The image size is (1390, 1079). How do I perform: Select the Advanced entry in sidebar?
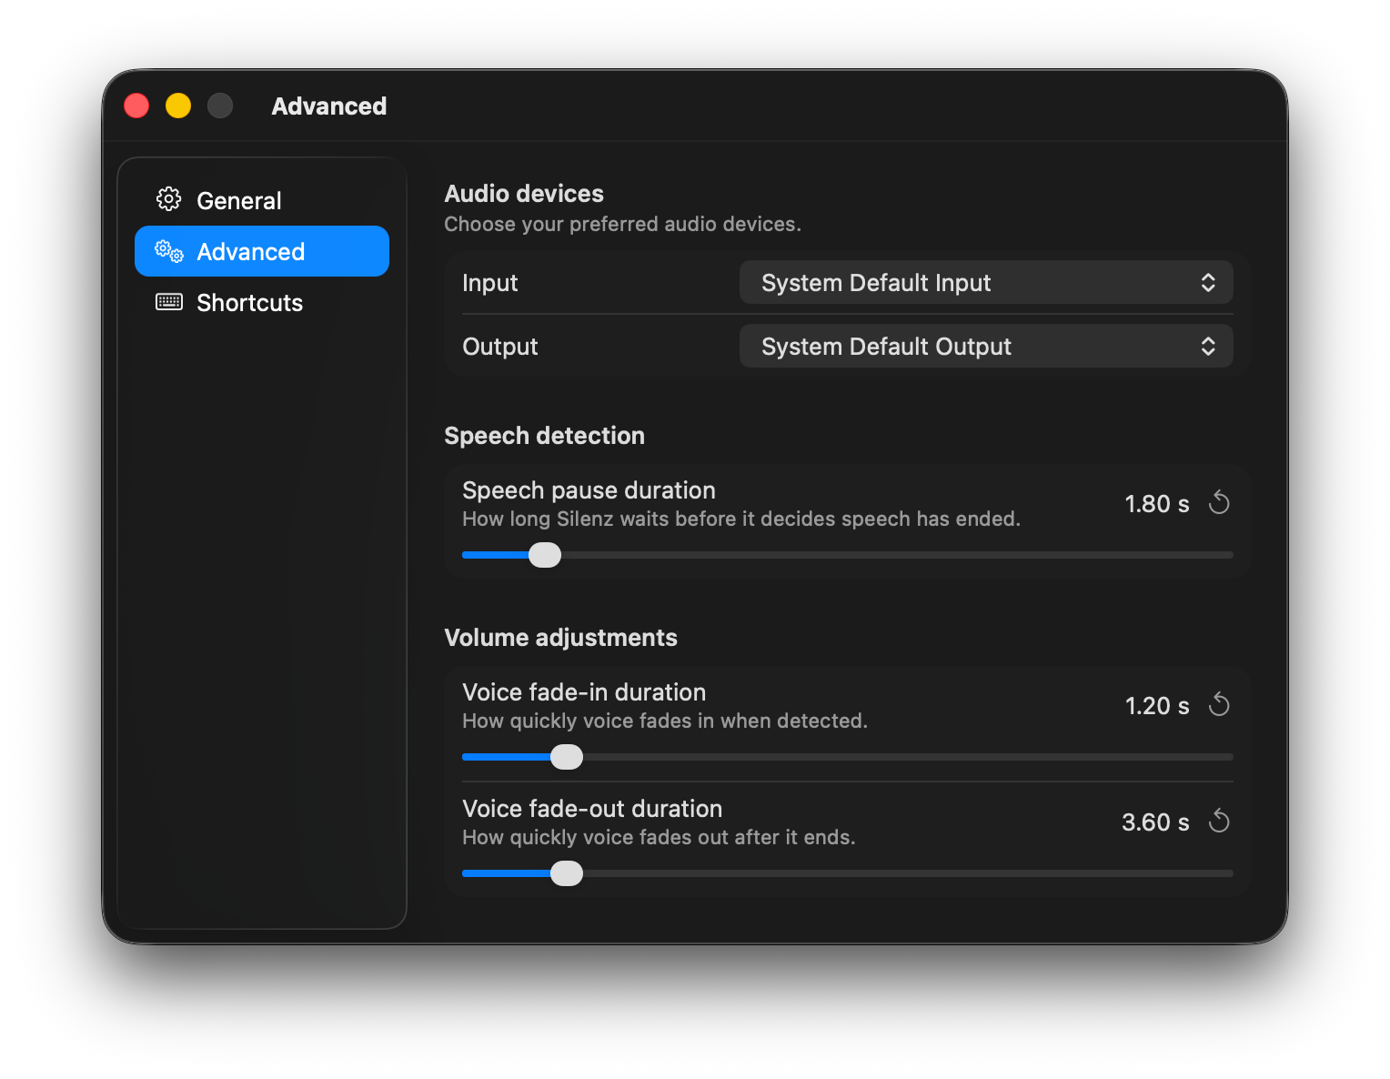(x=250, y=252)
